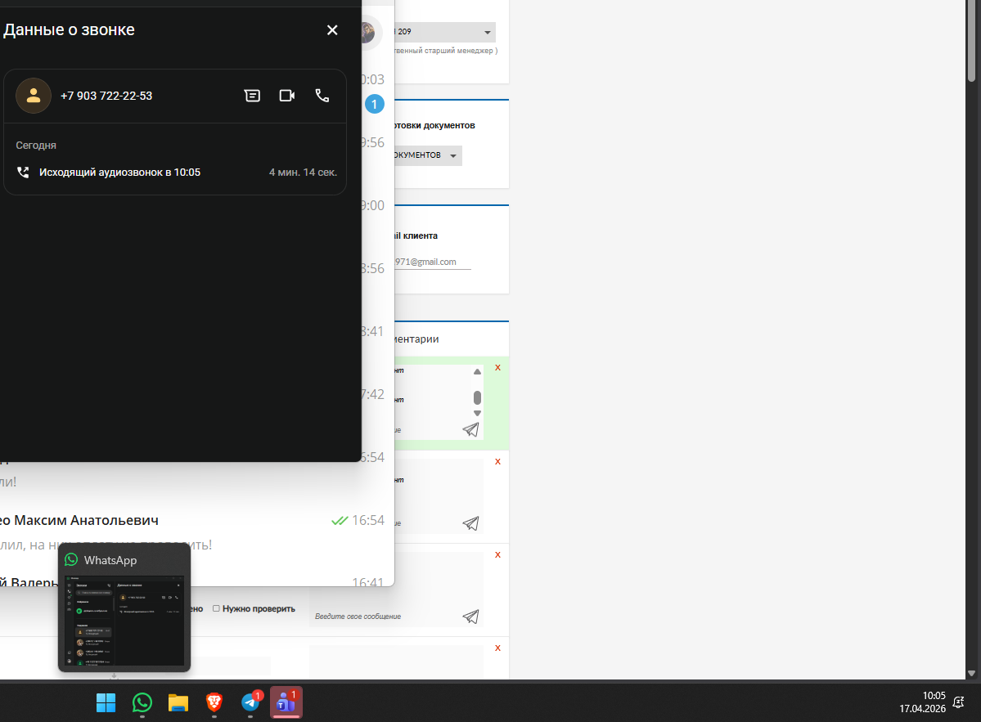This screenshot has width=981, height=722.
Task: Click the green comment box scrollbar thumb
Action: [477, 397]
